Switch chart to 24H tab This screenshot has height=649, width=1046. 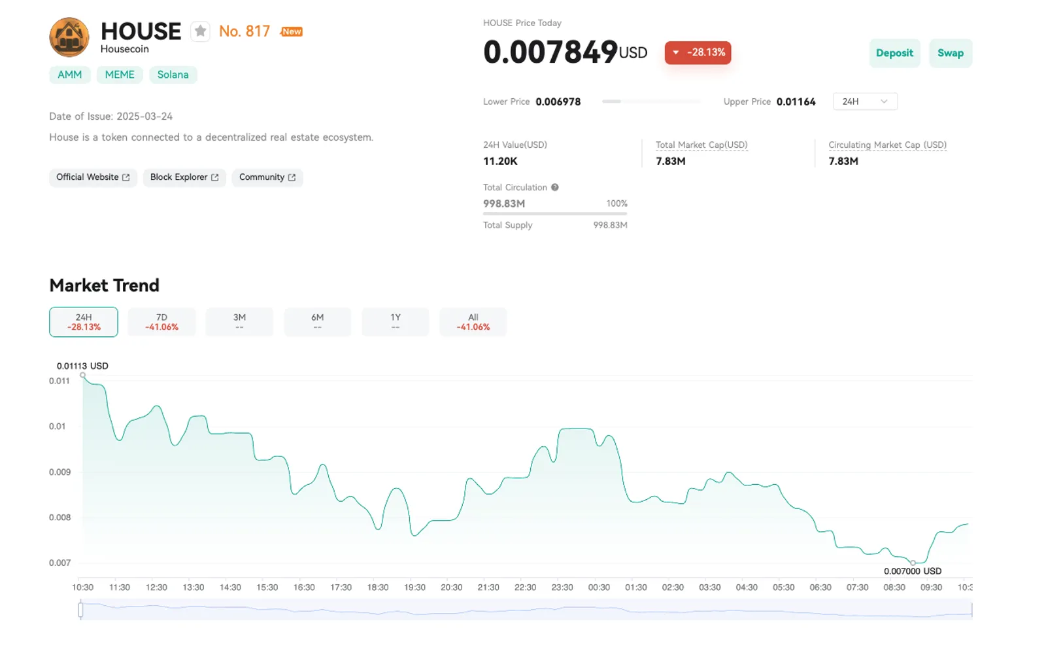pyautogui.click(x=84, y=322)
